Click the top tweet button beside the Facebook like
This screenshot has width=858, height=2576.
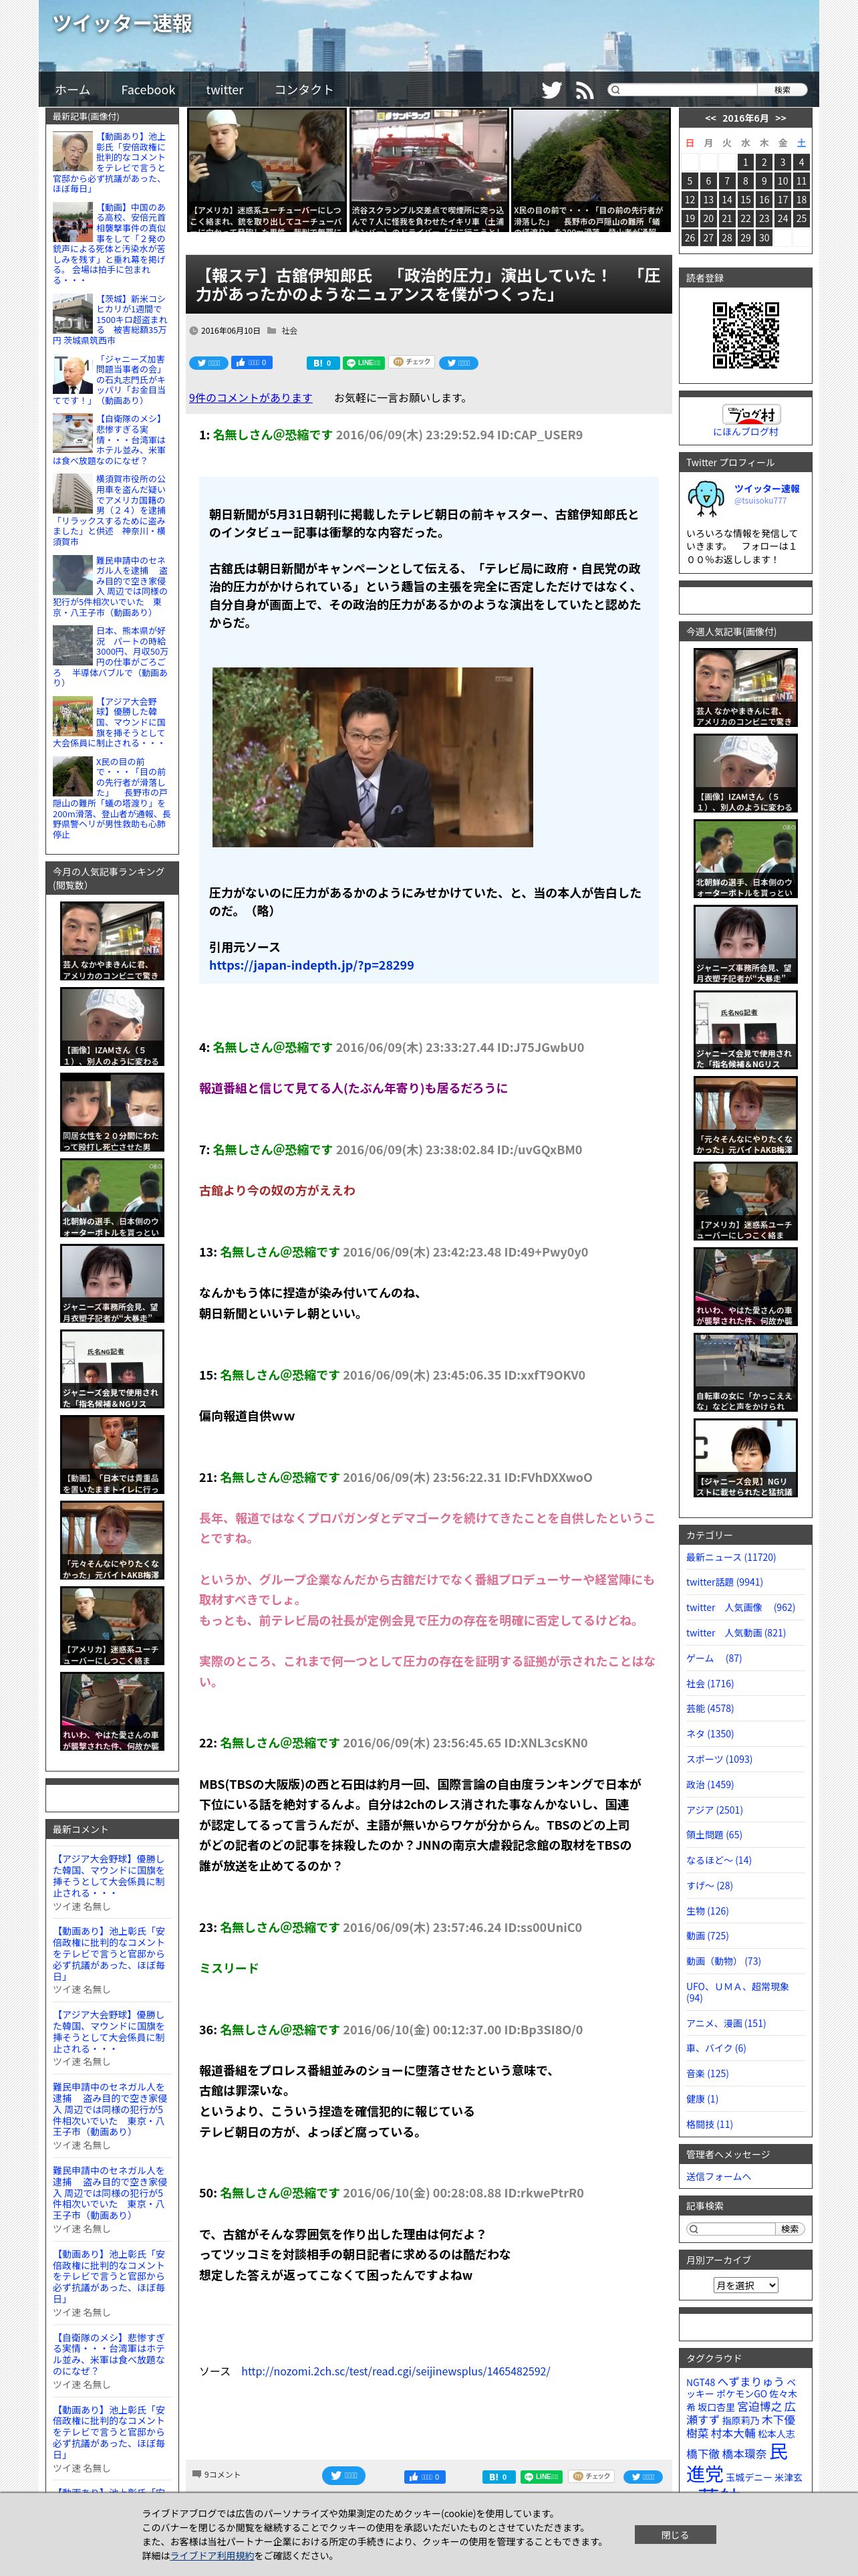tap(208, 363)
